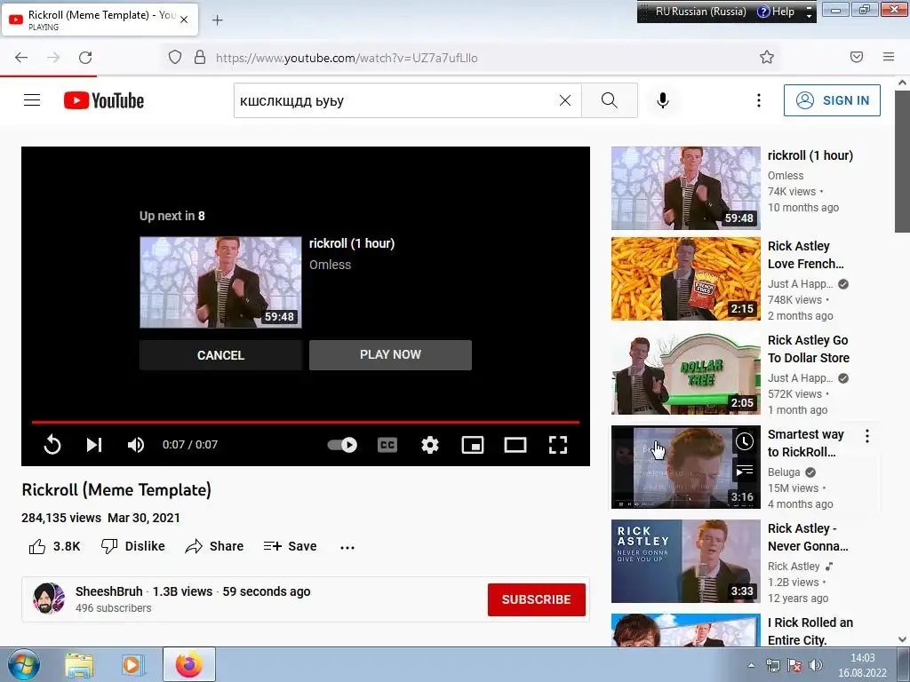Open Rick Astley Go To Dollar Store
The height and width of the screenshot is (682, 910).
(x=685, y=373)
